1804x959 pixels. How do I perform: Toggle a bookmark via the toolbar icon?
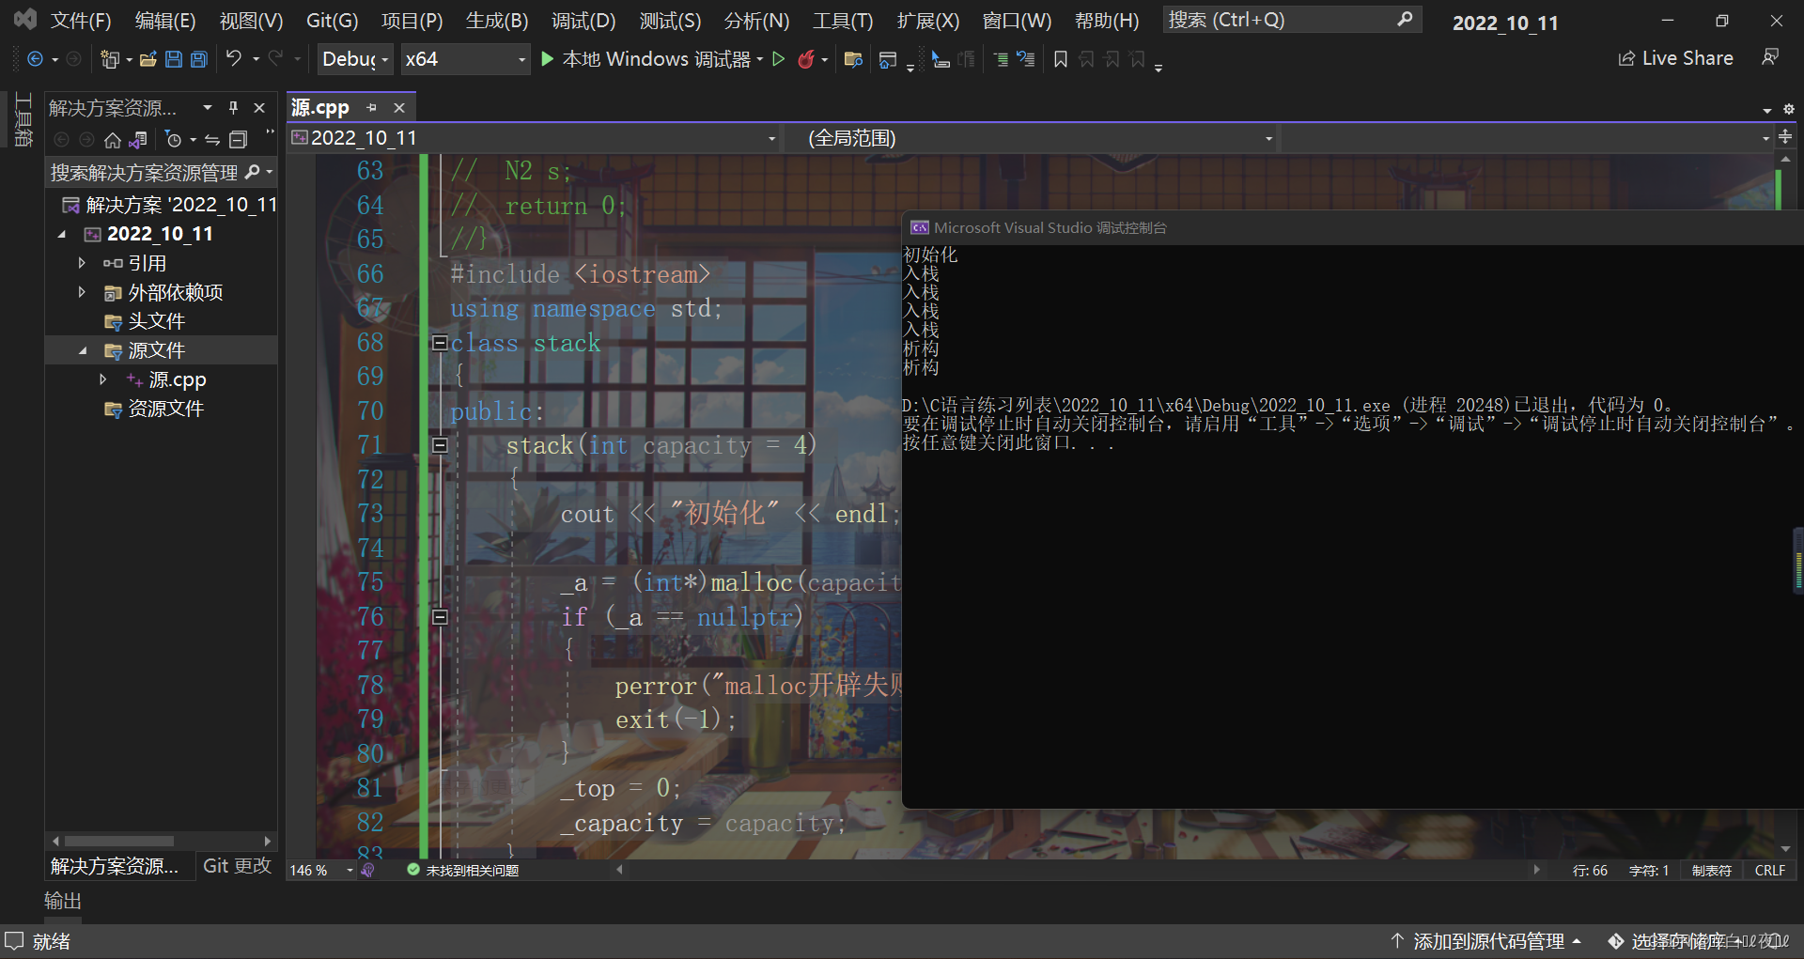click(1060, 58)
